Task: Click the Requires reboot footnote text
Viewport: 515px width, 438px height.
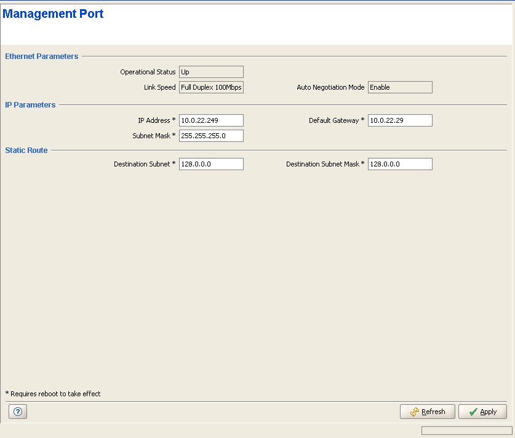Action: coord(53,394)
